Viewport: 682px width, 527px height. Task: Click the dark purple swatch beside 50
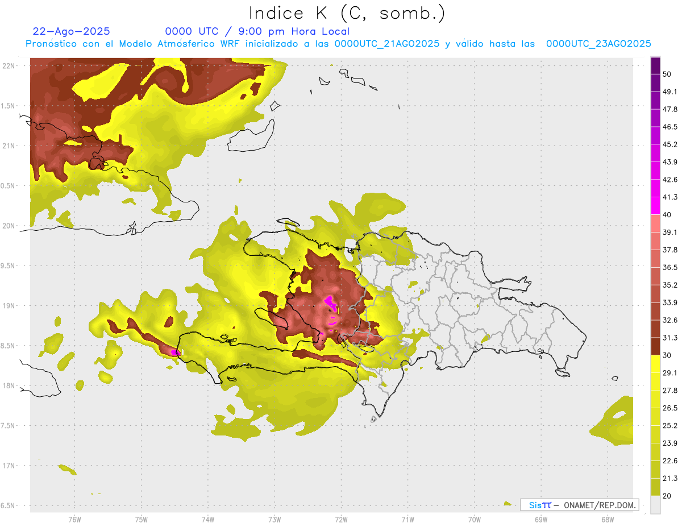(x=655, y=65)
